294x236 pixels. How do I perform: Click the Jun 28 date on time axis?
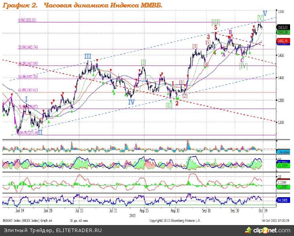[x=48, y=211]
